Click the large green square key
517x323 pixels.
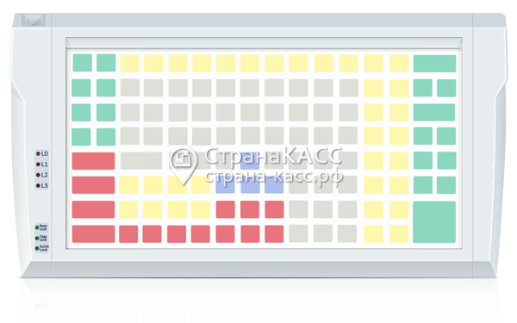tap(434, 222)
